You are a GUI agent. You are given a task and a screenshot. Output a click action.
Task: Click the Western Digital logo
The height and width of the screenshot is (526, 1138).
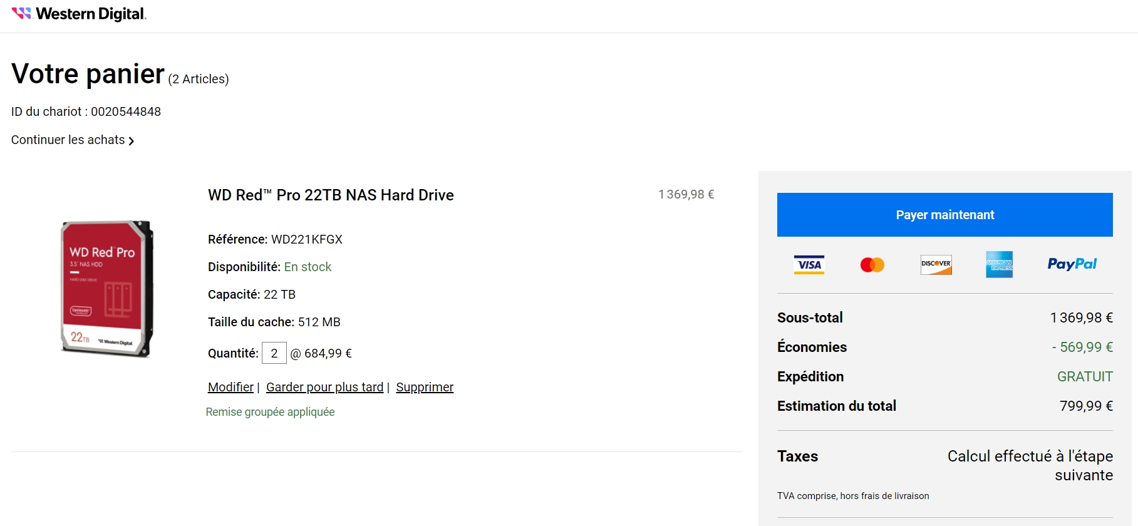point(79,14)
